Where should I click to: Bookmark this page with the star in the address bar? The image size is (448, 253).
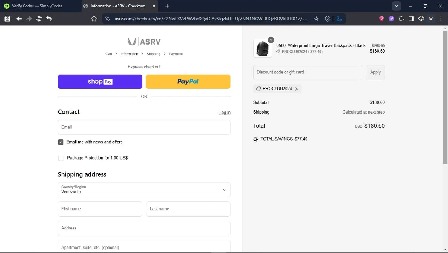pyautogui.click(x=316, y=19)
